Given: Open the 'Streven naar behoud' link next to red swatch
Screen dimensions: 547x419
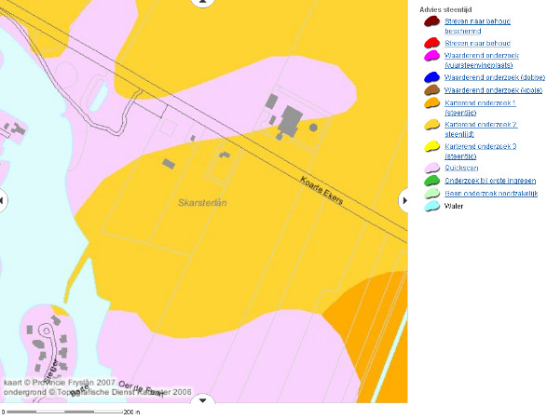Looking at the screenshot, I should pos(477,43).
